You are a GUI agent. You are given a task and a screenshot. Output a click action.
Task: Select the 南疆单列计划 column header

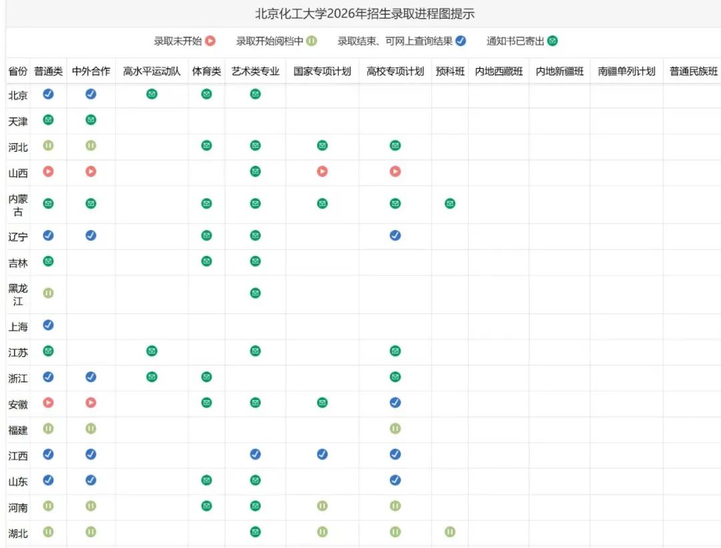(626, 72)
